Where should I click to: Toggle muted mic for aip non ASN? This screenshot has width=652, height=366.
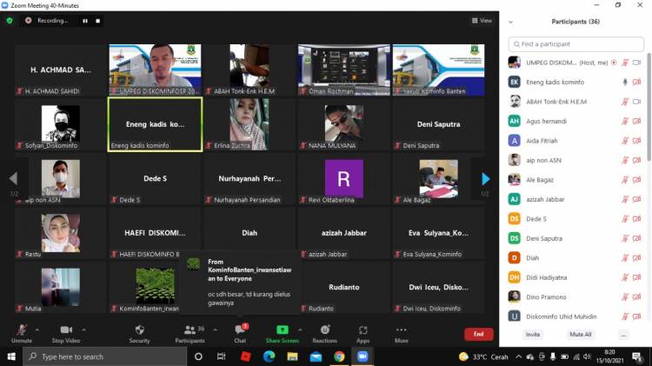tap(624, 160)
